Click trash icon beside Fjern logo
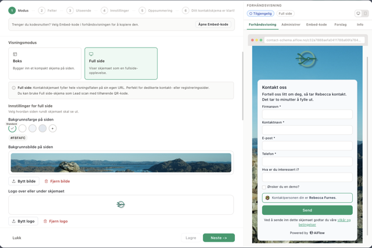Viewport: 372px width, 248px height. click(45, 221)
